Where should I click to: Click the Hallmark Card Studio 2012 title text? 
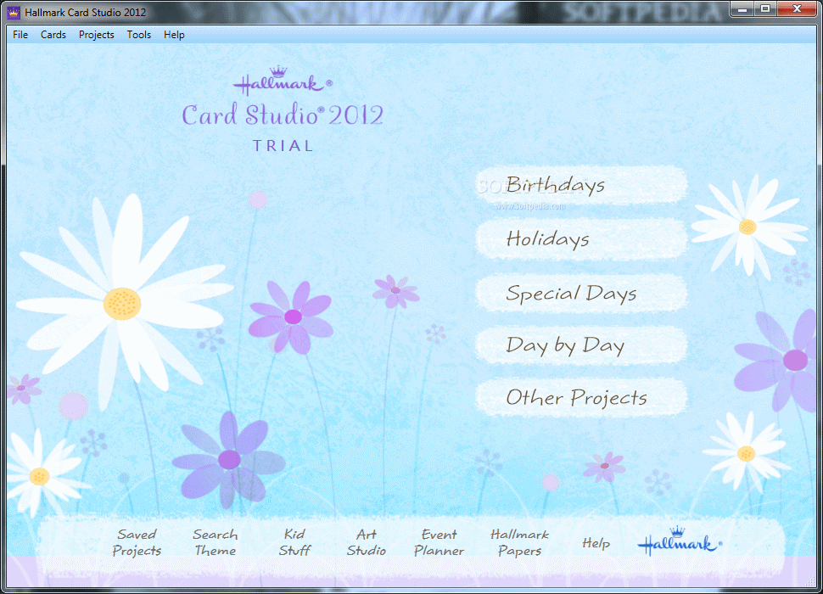[x=85, y=12]
